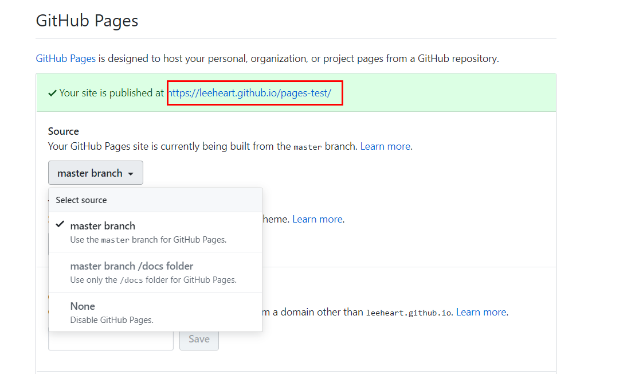Click the leeheart.github.io domain text

pos(408,313)
